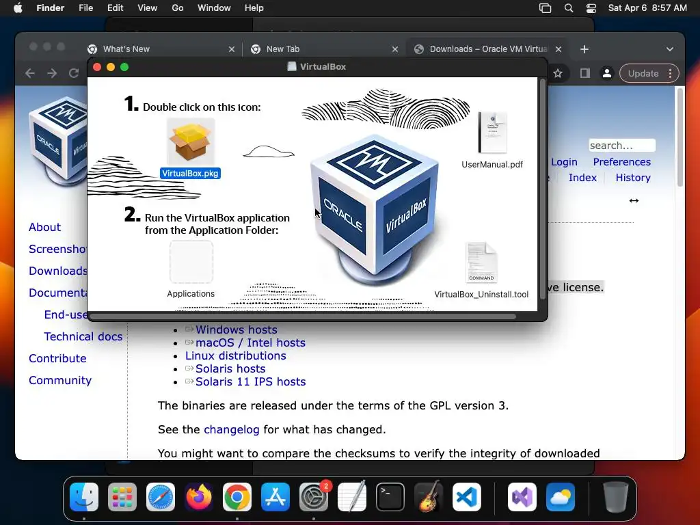Open the cloud weather app in Dock
Screen dimensions: 700x525
pyautogui.click(x=561, y=497)
